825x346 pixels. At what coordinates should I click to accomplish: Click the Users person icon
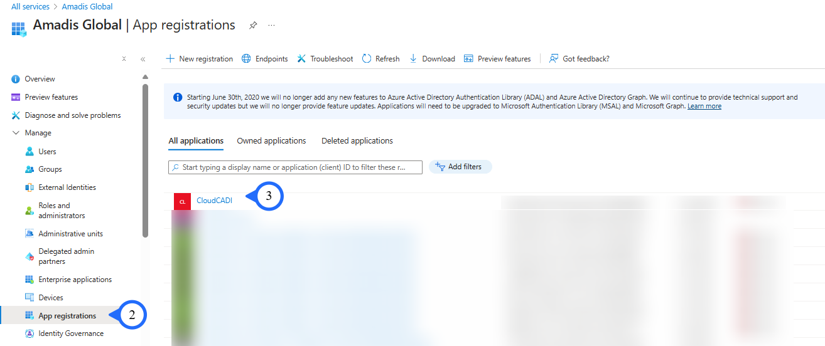tap(29, 151)
